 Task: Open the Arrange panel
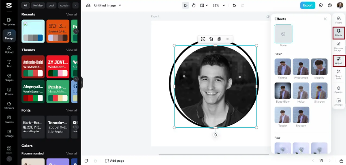click(x=338, y=102)
